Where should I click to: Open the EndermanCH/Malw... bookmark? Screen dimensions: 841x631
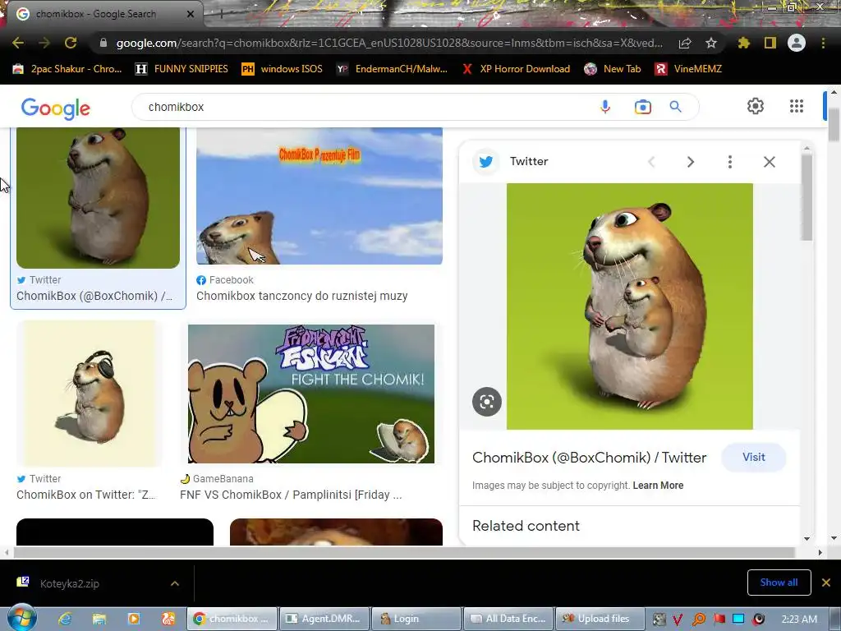(x=392, y=69)
